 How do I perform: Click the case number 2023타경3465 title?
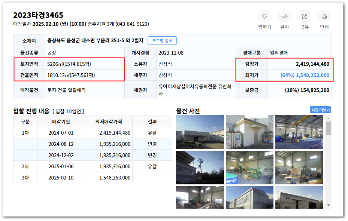38,15
